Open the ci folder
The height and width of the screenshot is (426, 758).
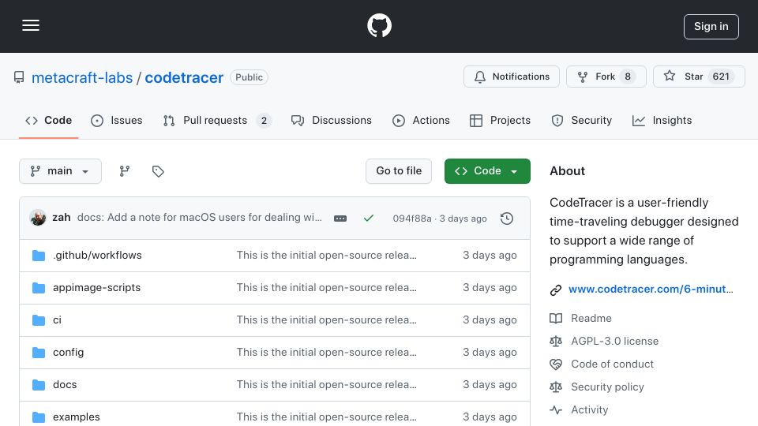coord(57,319)
